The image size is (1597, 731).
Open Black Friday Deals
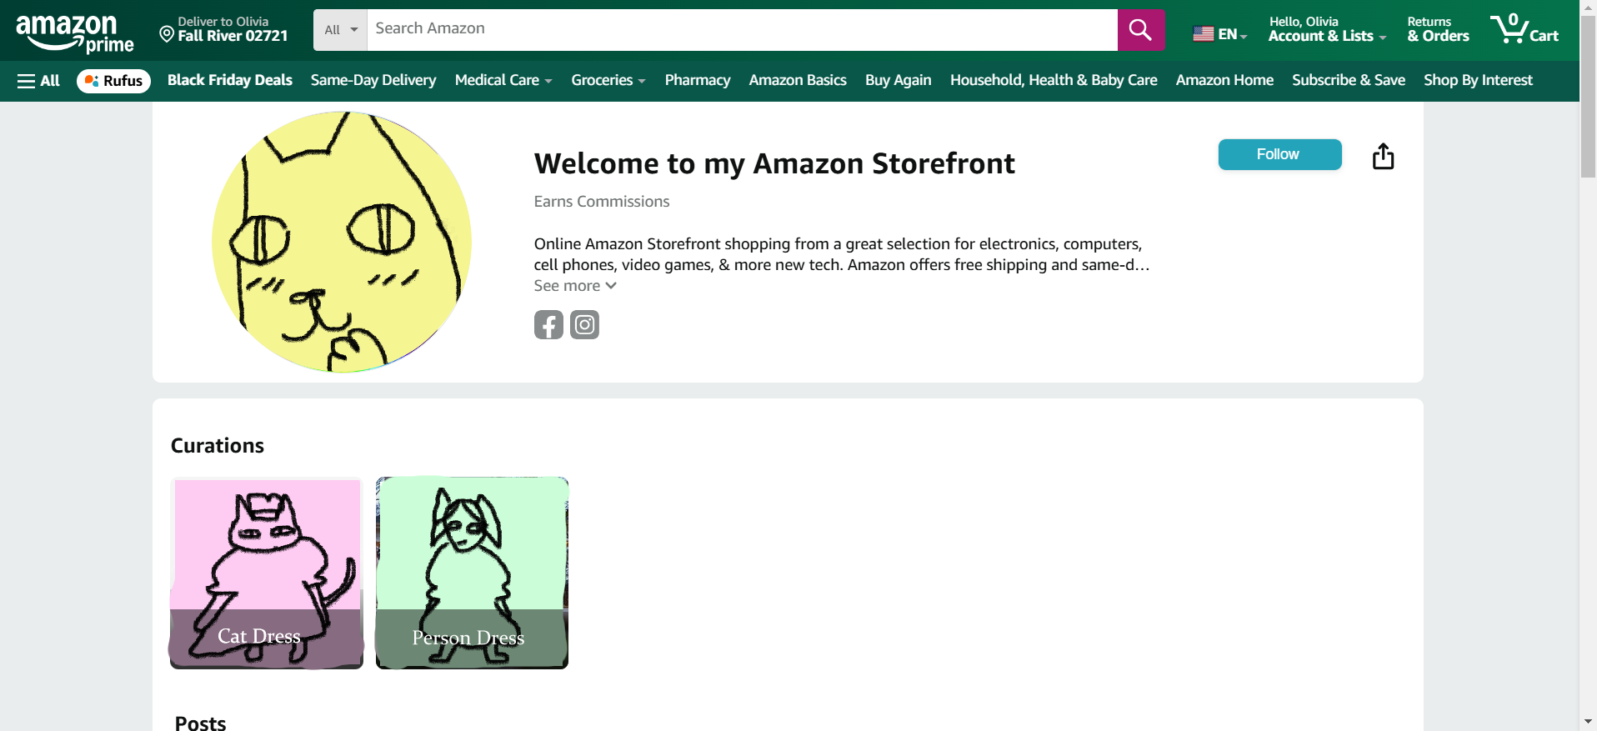pos(230,80)
